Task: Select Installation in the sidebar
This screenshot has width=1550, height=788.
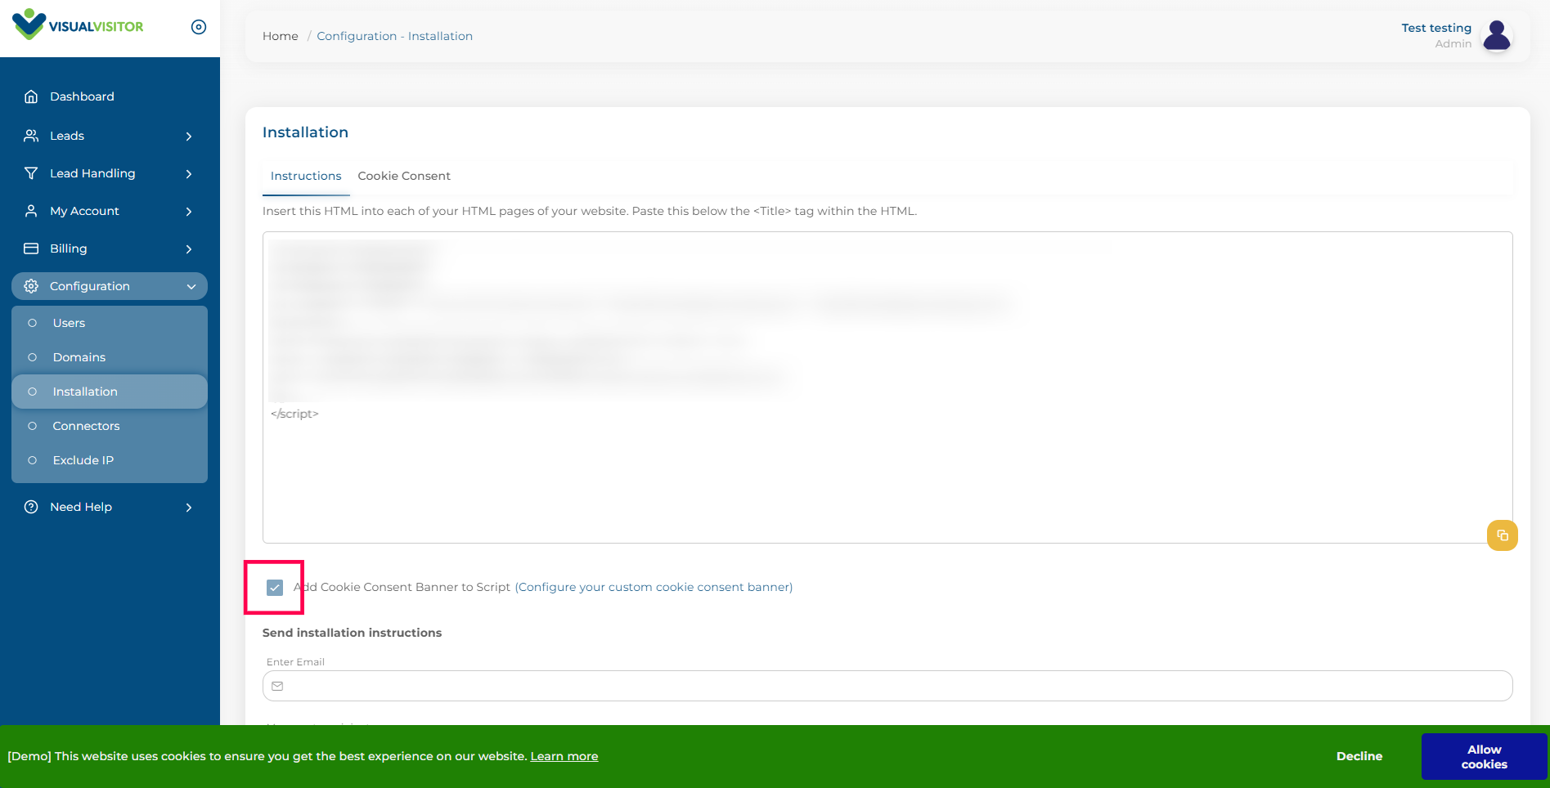Action: pyautogui.click(x=110, y=392)
